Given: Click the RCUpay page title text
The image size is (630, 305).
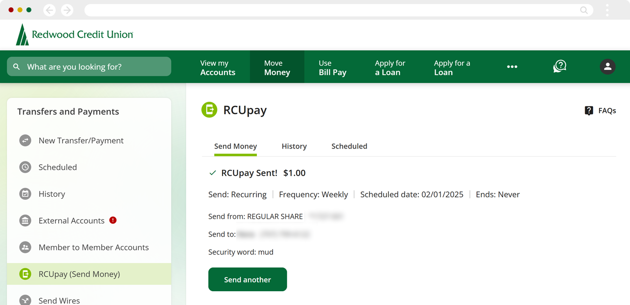Looking at the screenshot, I should (245, 110).
